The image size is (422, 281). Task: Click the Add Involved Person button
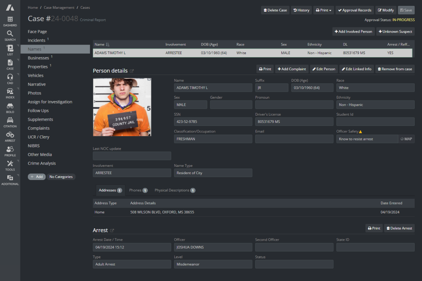pyautogui.click(x=353, y=31)
